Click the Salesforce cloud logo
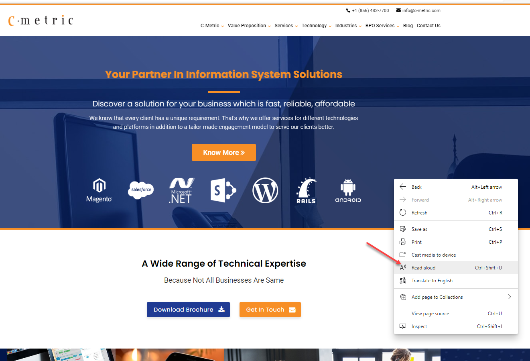The width and height of the screenshot is (530, 361). point(141,190)
